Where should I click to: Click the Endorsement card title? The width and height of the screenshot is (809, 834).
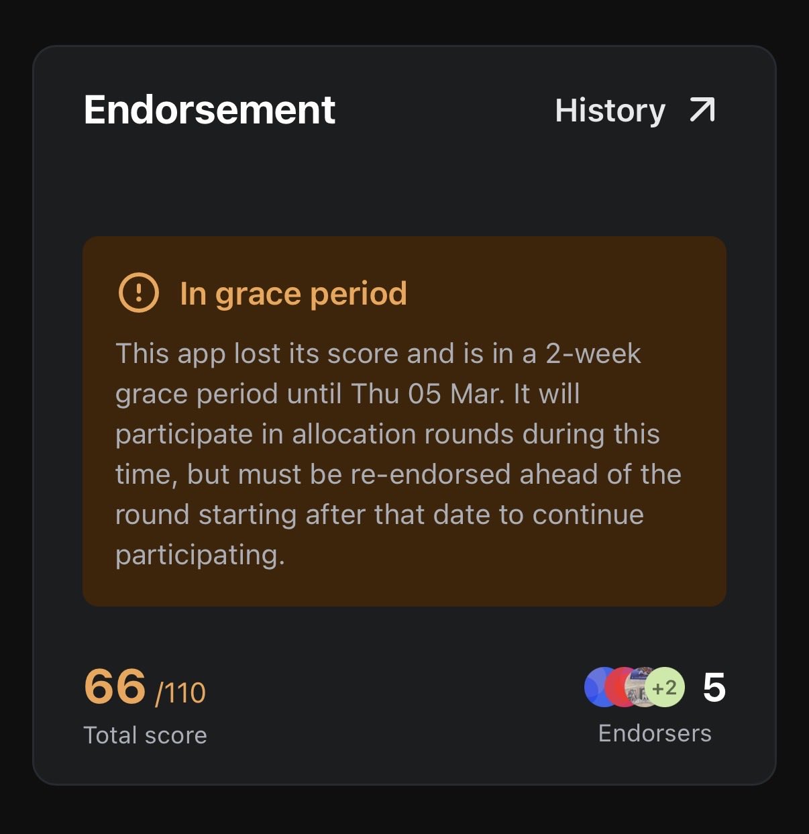click(209, 110)
